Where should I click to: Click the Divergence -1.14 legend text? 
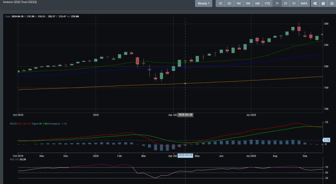tap(57, 124)
